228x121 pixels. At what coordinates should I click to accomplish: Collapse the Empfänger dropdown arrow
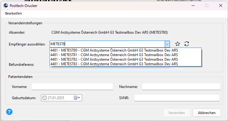(x=167, y=44)
